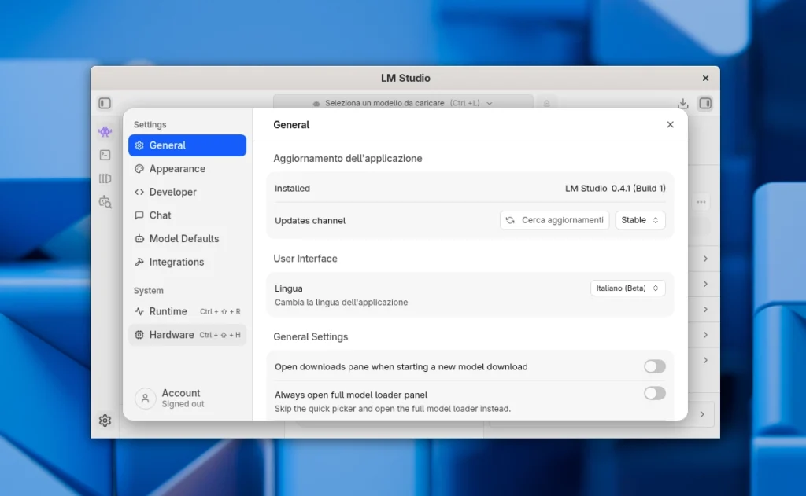Switch to the Appearance settings tab

pyautogui.click(x=177, y=169)
